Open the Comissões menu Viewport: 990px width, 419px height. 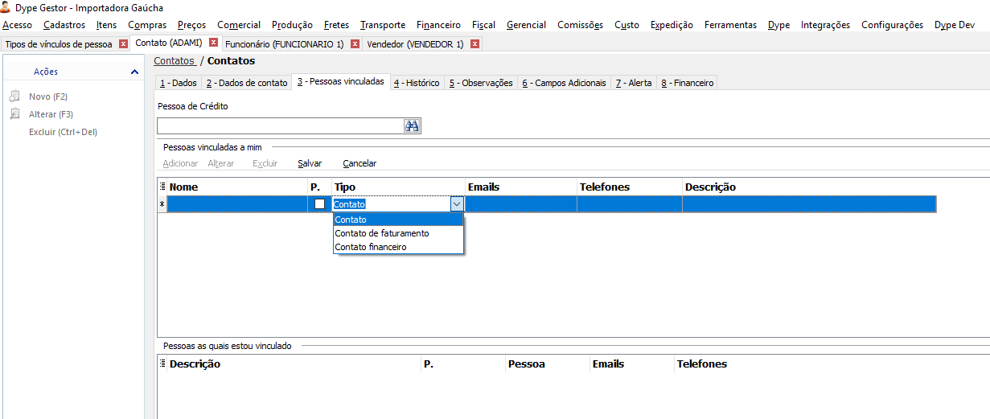coord(580,25)
